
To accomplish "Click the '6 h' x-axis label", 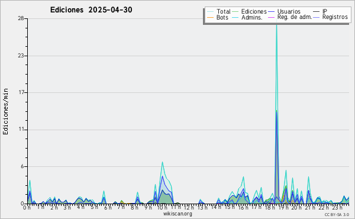I will [x=108, y=207].
